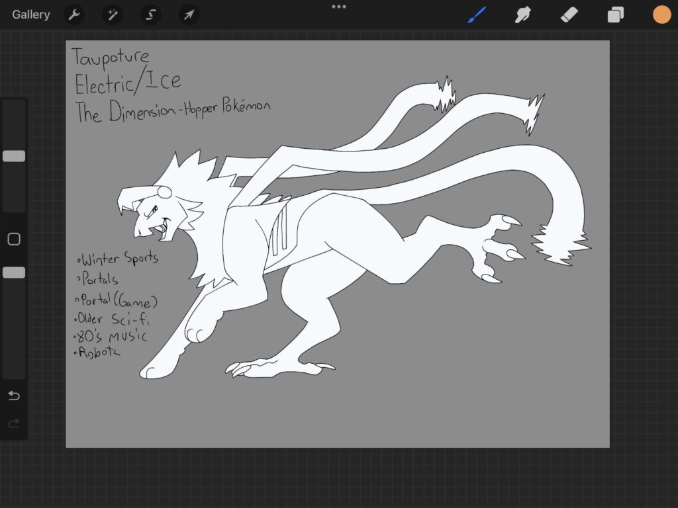Adjust the brush size slider
The height and width of the screenshot is (508, 678).
(x=13, y=155)
